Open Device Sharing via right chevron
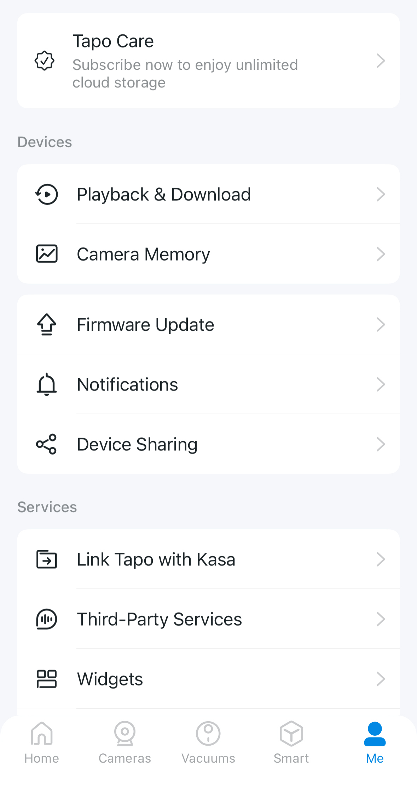 381,444
